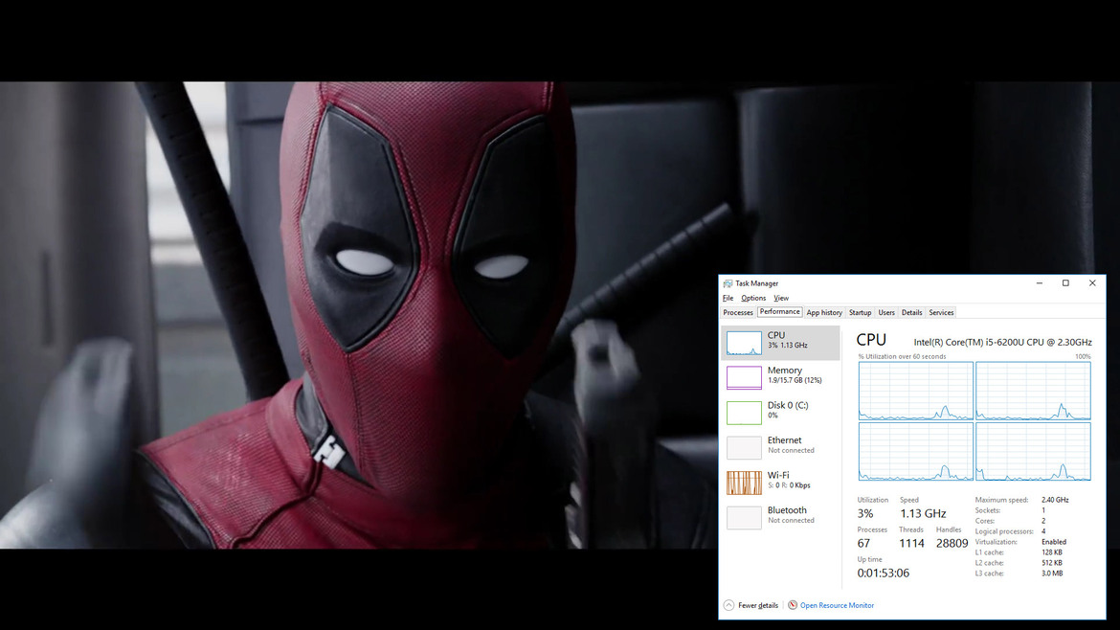Switch to the Services tab
The image size is (1120, 630).
(941, 313)
